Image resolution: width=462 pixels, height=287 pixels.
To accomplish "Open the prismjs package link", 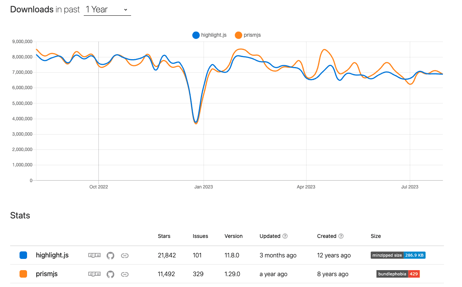I will click(47, 274).
